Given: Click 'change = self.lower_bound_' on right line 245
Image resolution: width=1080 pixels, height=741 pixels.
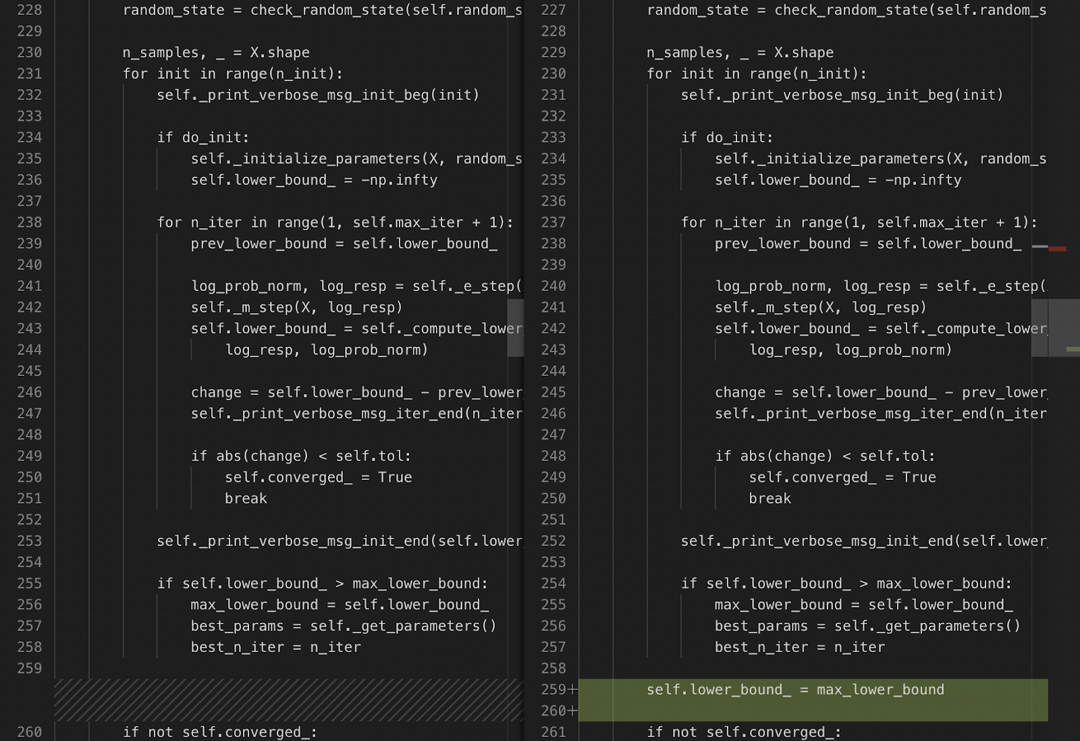Looking at the screenshot, I should [826, 392].
